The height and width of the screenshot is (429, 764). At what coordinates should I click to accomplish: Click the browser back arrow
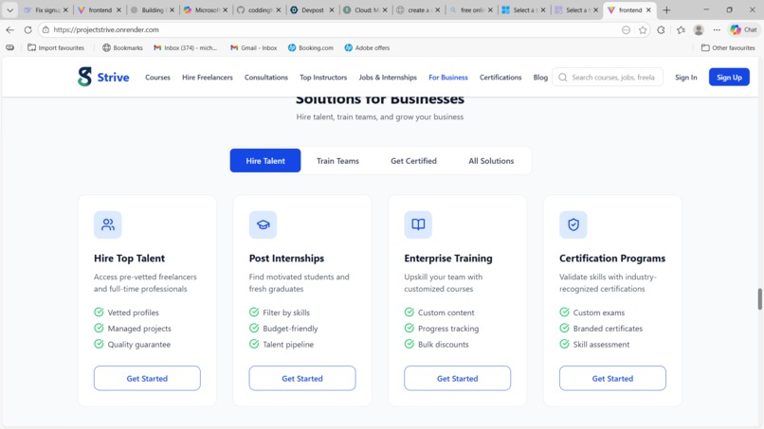(x=9, y=29)
